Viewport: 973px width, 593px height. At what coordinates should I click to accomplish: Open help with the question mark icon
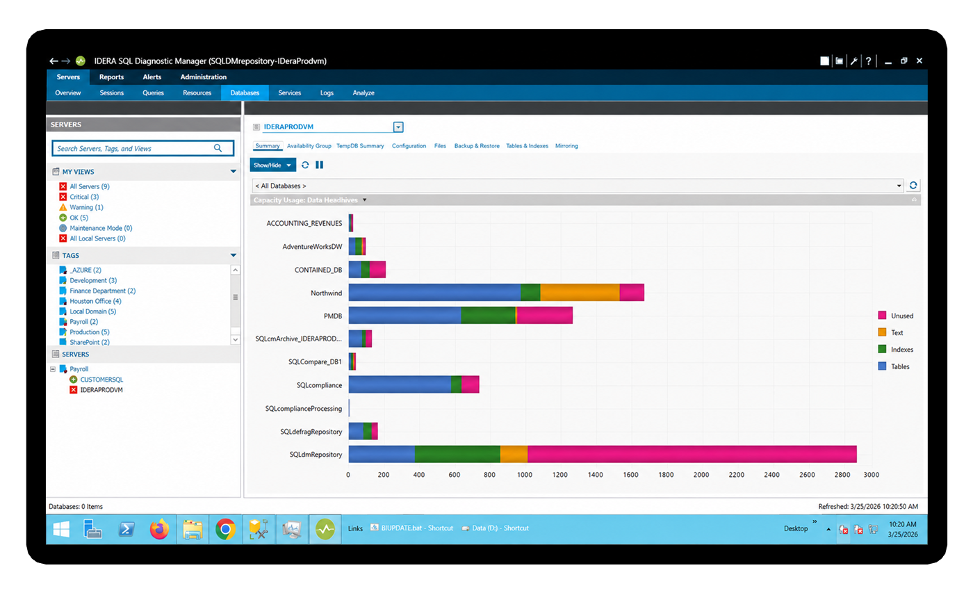point(869,61)
